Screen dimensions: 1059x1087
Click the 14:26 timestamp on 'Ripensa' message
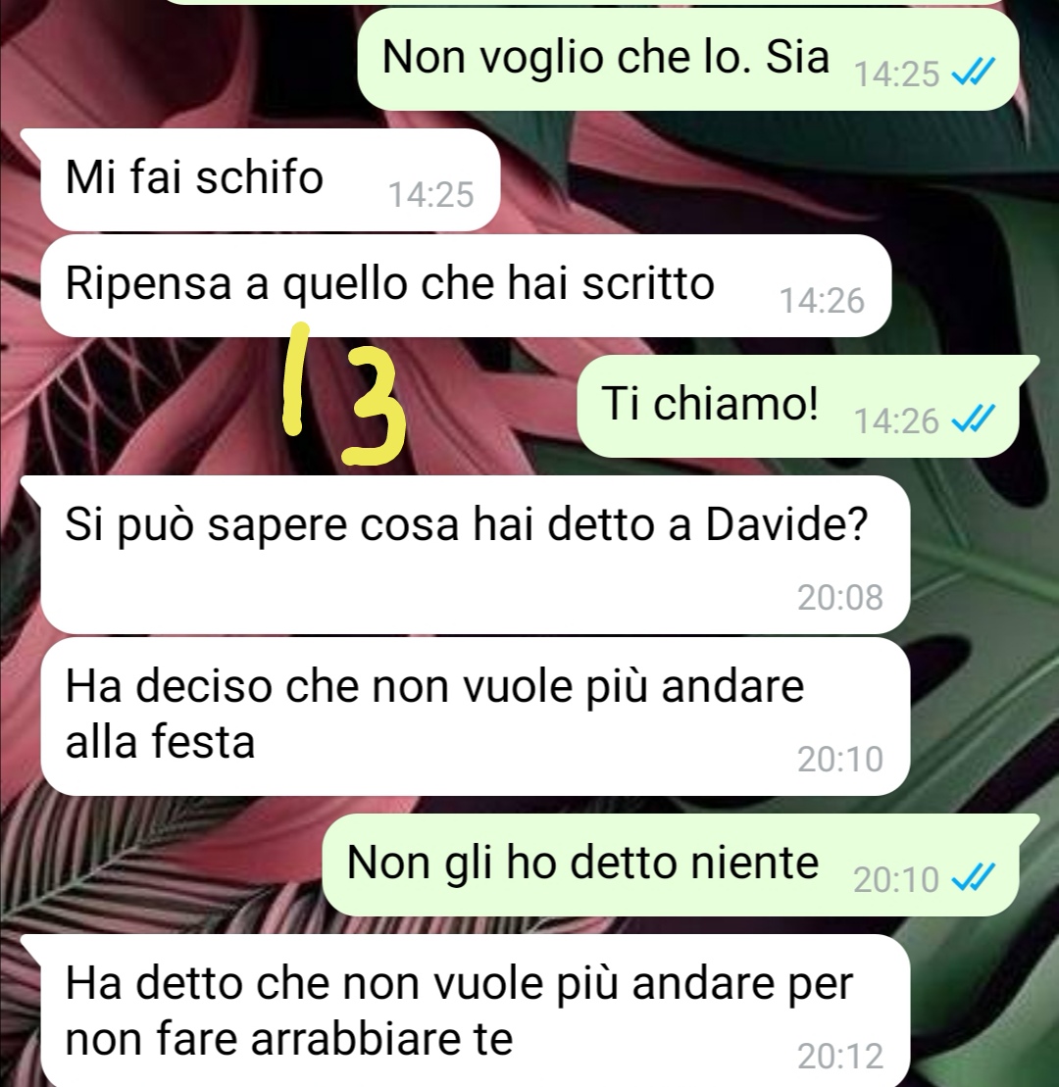click(x=822, y=301)
